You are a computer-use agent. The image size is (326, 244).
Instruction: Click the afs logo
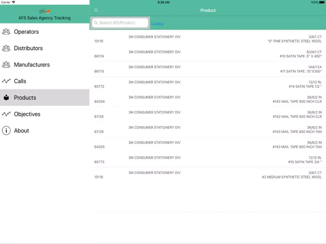point(45,11)
